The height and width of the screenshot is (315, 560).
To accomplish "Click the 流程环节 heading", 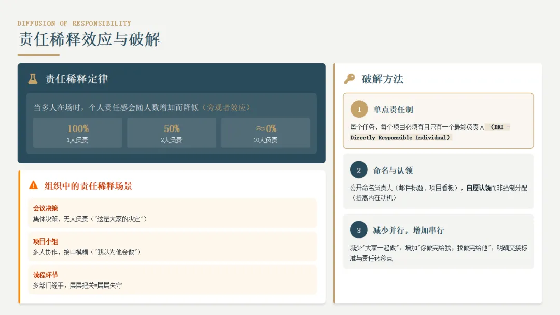I will coord(45,275).
